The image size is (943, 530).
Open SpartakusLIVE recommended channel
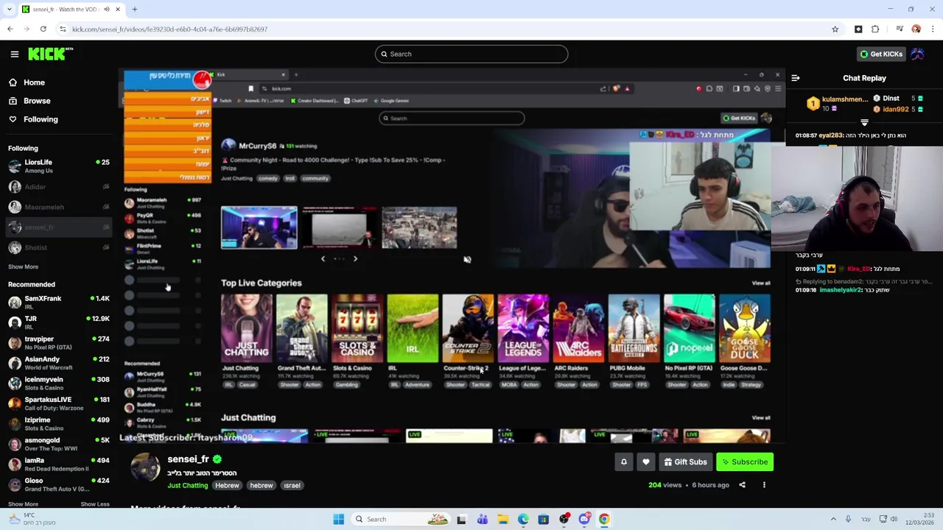click(59, 403)
